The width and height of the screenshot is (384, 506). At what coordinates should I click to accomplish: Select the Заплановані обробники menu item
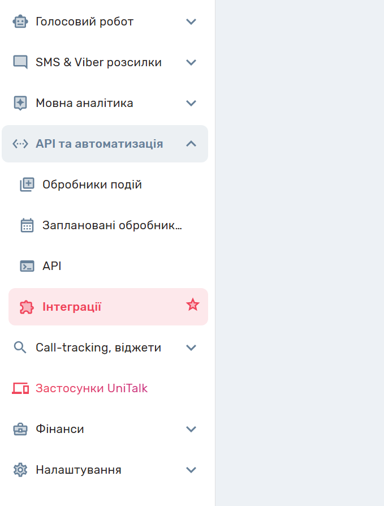coord(112,226)
